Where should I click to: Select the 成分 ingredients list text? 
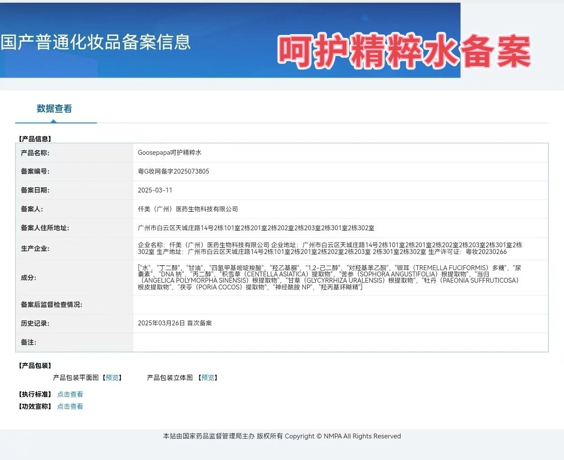[330, 277]
